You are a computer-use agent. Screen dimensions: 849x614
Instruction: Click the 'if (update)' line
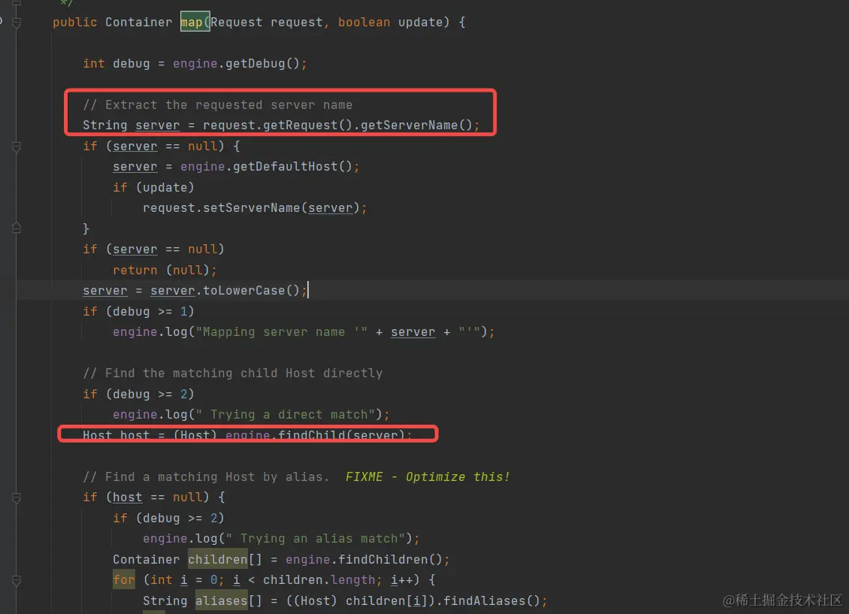[x=153, y=188]
